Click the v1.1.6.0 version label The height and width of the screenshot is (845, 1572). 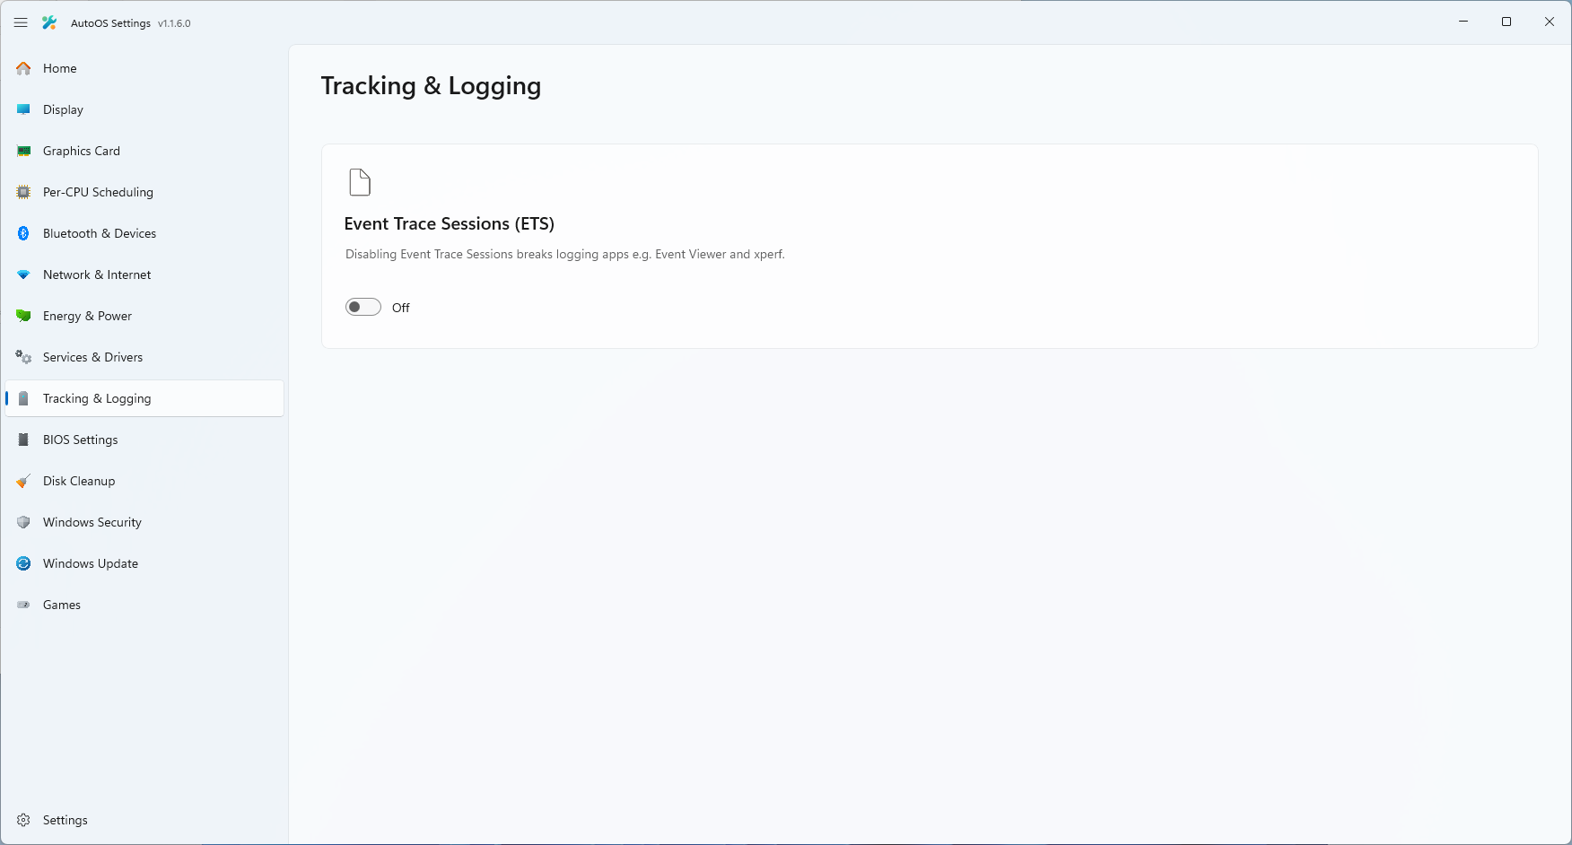[x=174, y=23]
